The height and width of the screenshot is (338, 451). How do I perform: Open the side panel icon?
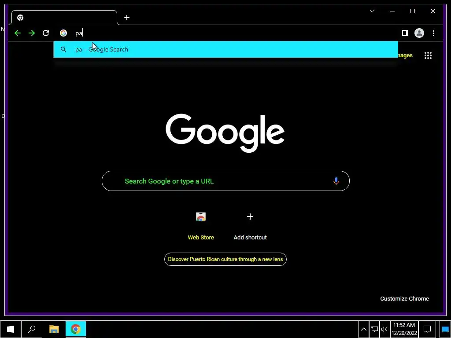(405, 33)
